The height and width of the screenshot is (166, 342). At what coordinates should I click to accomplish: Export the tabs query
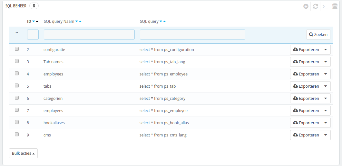pos(306,86)
